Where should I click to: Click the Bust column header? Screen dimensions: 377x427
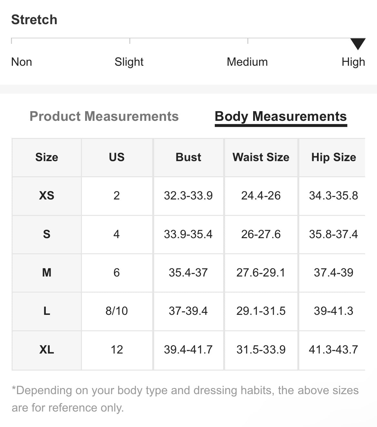pyautogui.click(x=188, y=157)
